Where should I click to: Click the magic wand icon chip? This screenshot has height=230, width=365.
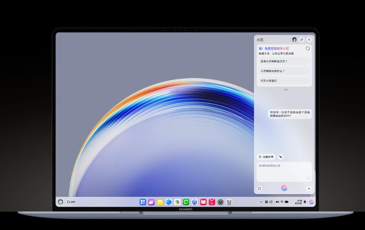(x=281, y=157)
